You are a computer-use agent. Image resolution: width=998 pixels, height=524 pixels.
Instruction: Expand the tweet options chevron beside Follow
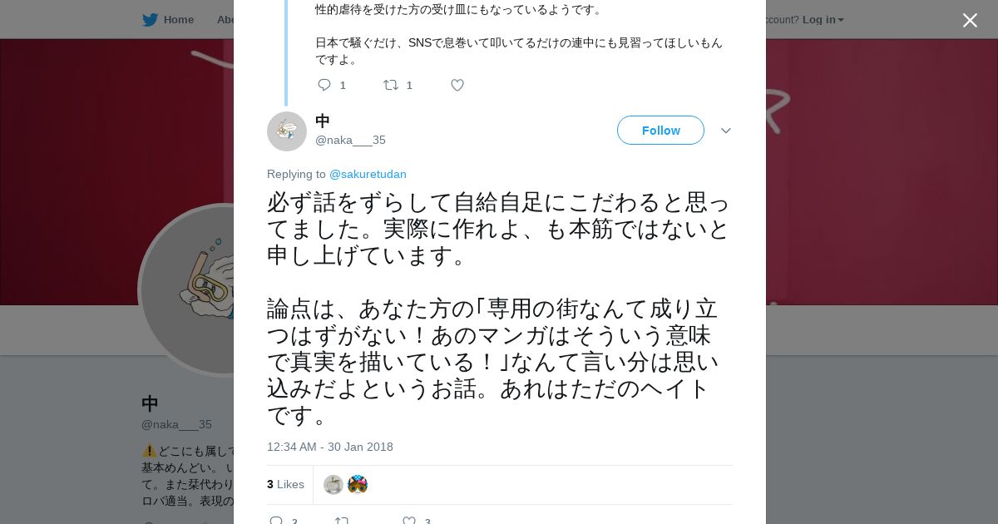[x=725, y=131]
